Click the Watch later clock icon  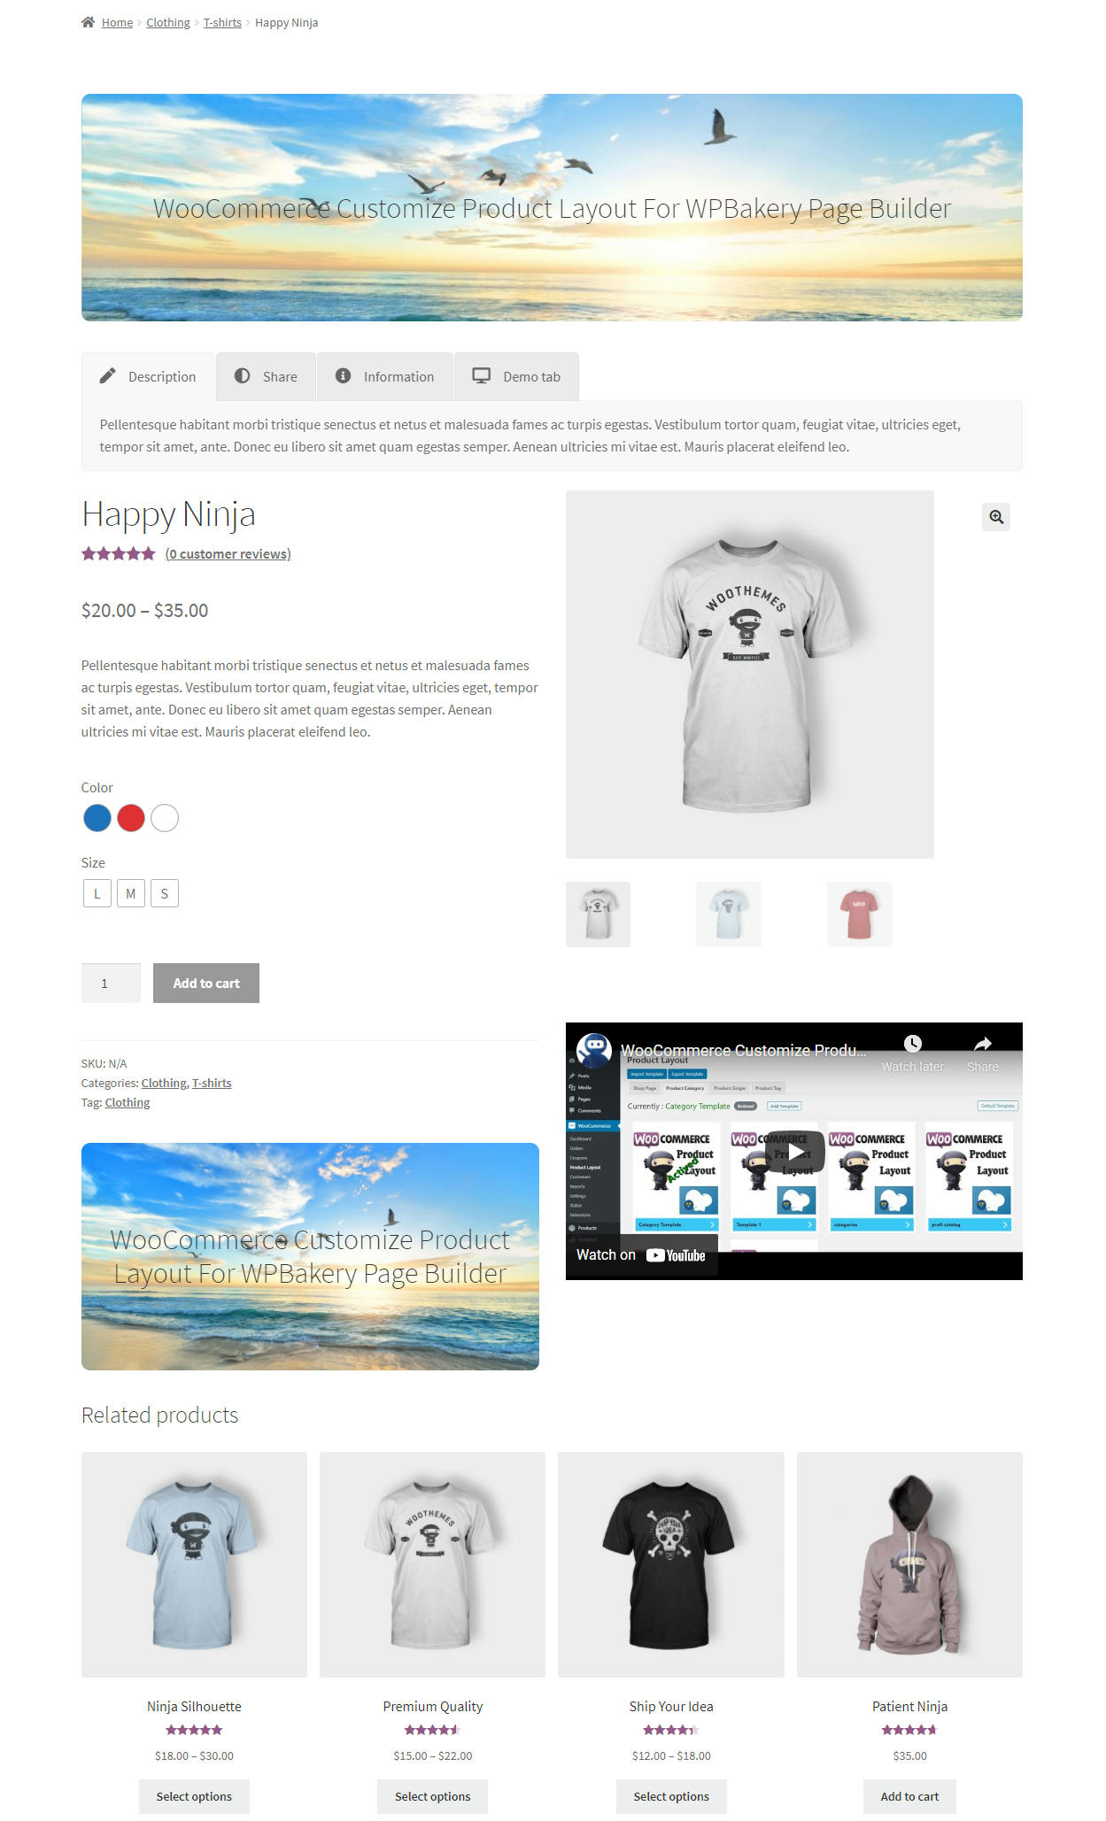click(912, 1043)
